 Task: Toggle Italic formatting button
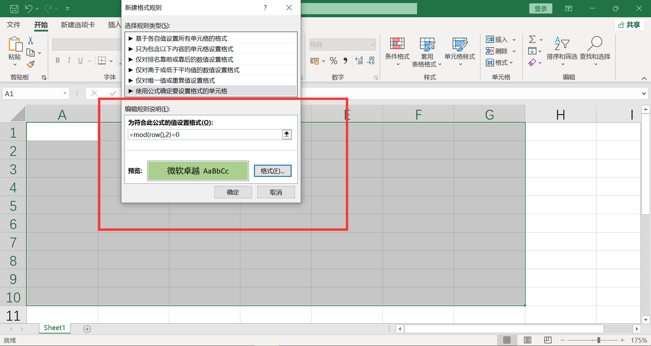70,61
